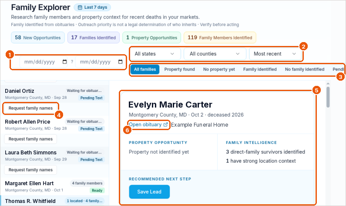Click Pending Text badge on Robert Allen Price
The image size is (346, 206).
pos(91,129)
